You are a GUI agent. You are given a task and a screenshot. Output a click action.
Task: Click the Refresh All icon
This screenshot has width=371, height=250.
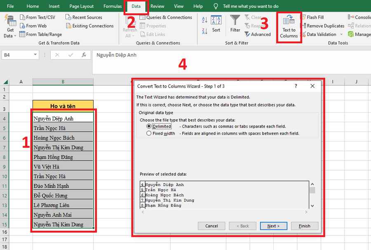coord(130,22)
